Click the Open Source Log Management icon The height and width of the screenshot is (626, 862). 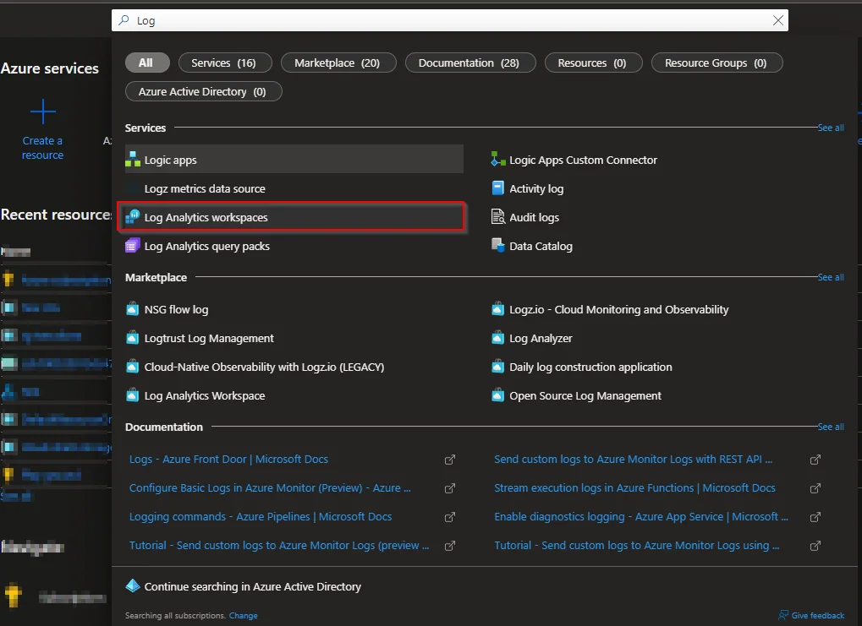click(x=498, y=395)
